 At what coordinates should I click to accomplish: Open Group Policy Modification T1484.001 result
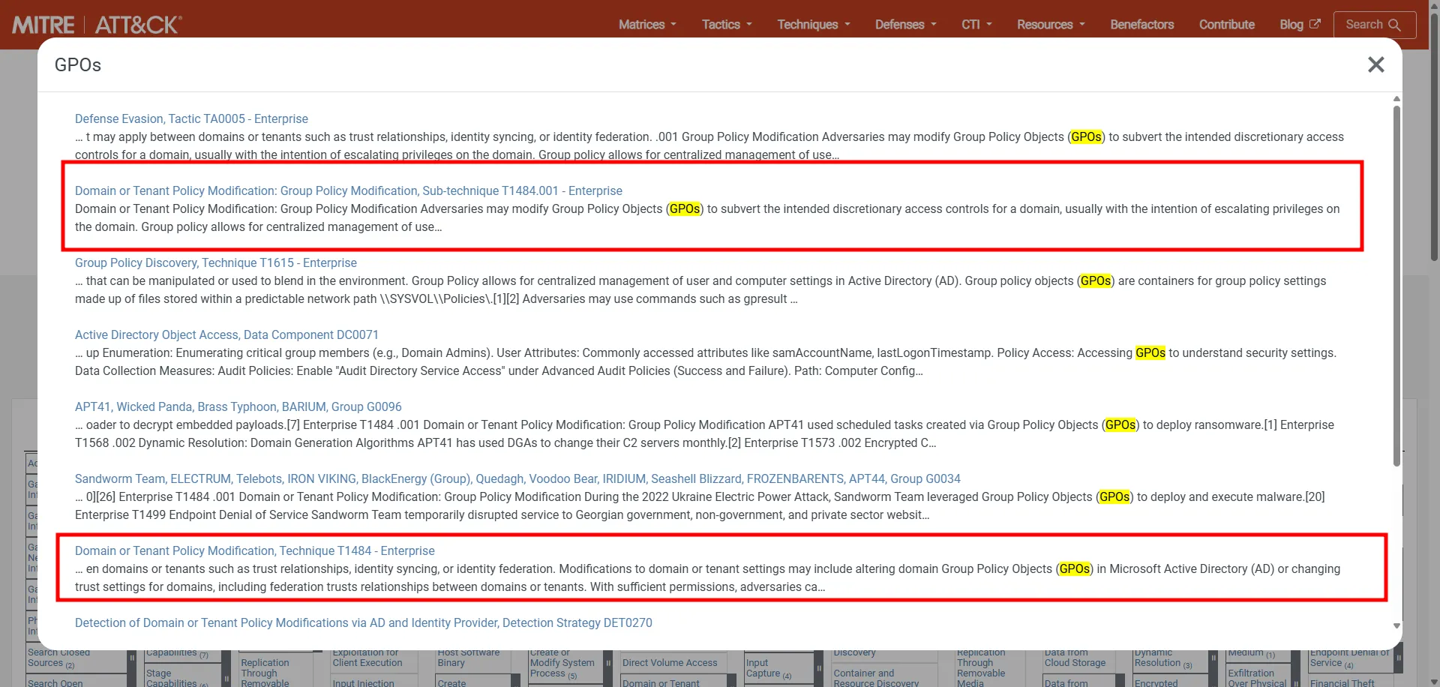click(348, 190)
